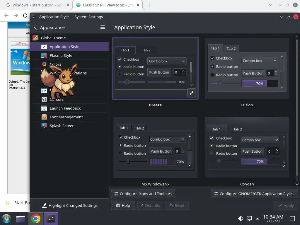Click the Highlight Changed Settings pencil icon
This screenshot has height=225, width=300.
tap(44, 205)
